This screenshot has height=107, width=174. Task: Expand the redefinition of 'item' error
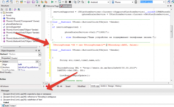[1, 100]
